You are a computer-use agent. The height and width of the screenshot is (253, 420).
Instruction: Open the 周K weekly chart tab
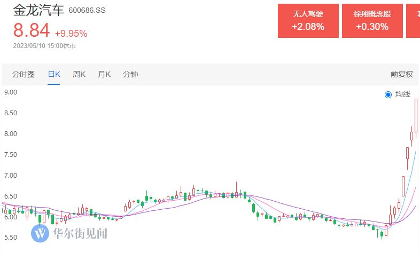point(79,74)
